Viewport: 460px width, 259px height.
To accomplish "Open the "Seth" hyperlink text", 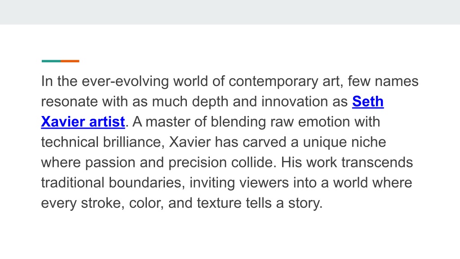I will coord(368,102).
